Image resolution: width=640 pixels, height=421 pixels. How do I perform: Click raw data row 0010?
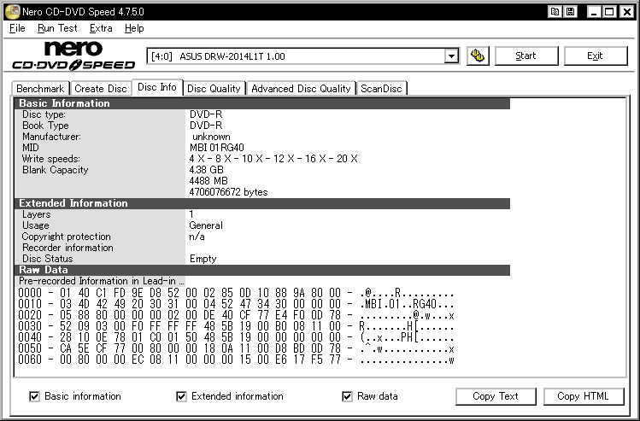point(237,304)
